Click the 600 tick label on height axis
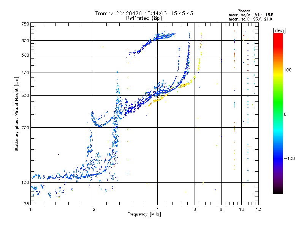 point(25,41)
